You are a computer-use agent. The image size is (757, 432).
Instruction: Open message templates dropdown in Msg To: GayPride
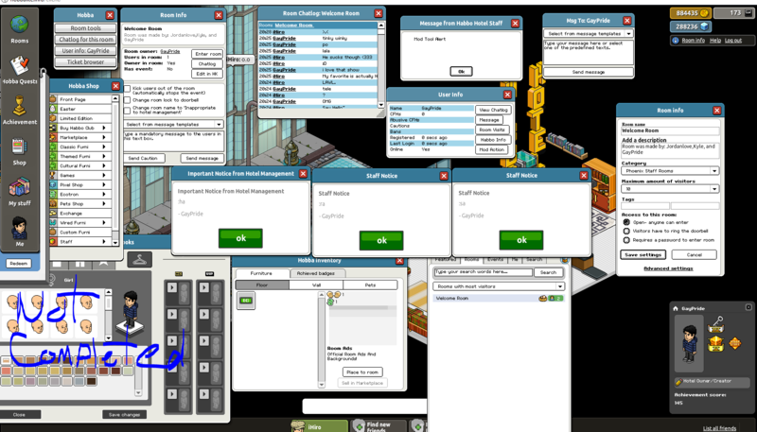click(x=588, y=34)
